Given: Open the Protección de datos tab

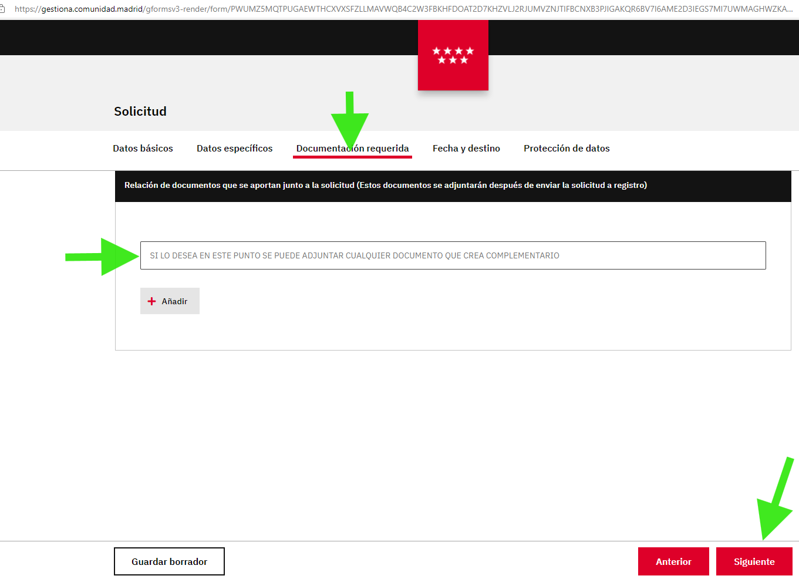Looking at the screenshot, I should [x=567, y=149].
